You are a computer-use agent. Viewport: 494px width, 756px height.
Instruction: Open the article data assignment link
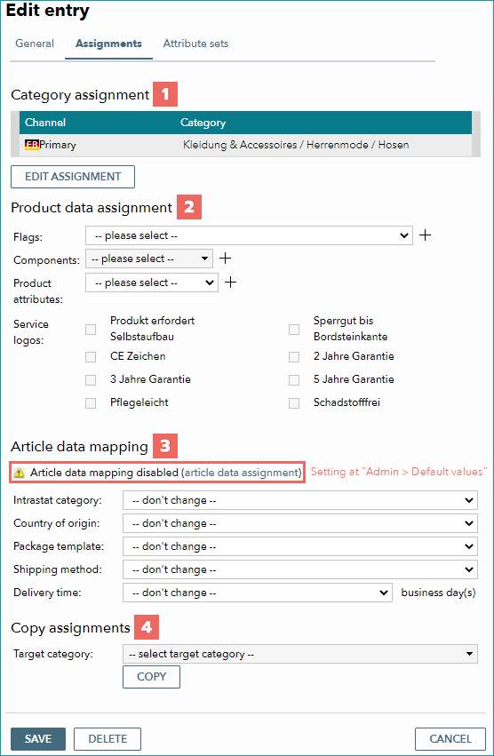[243, 473]
